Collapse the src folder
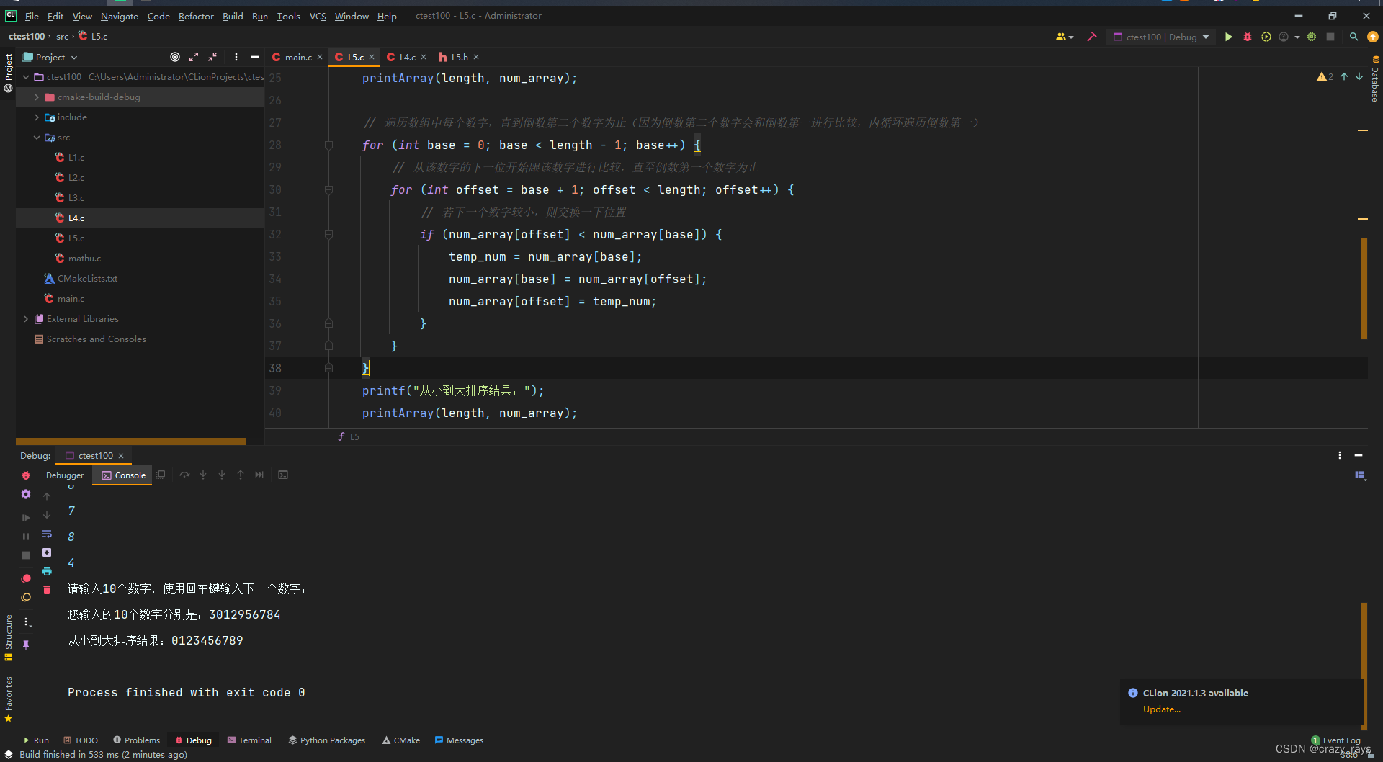The height and width of the screenshot is (762, 1383). click(x=37, y=137)
